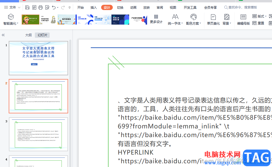Open the 开始 ribbon tab
272x167 pixels.
point(81,7)
